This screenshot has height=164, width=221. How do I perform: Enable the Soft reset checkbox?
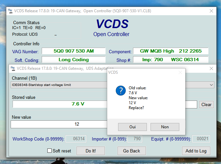[50, 151]
